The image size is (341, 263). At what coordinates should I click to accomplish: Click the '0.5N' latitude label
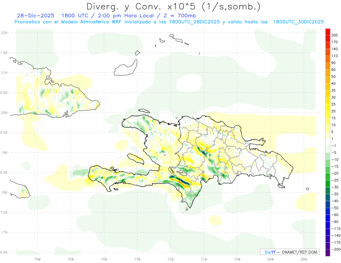click(4, 93)
